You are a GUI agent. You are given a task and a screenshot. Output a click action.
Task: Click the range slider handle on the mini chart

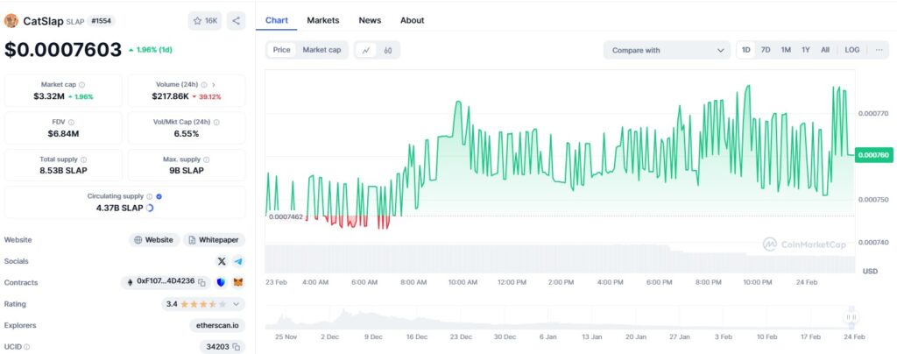(849, 317)
